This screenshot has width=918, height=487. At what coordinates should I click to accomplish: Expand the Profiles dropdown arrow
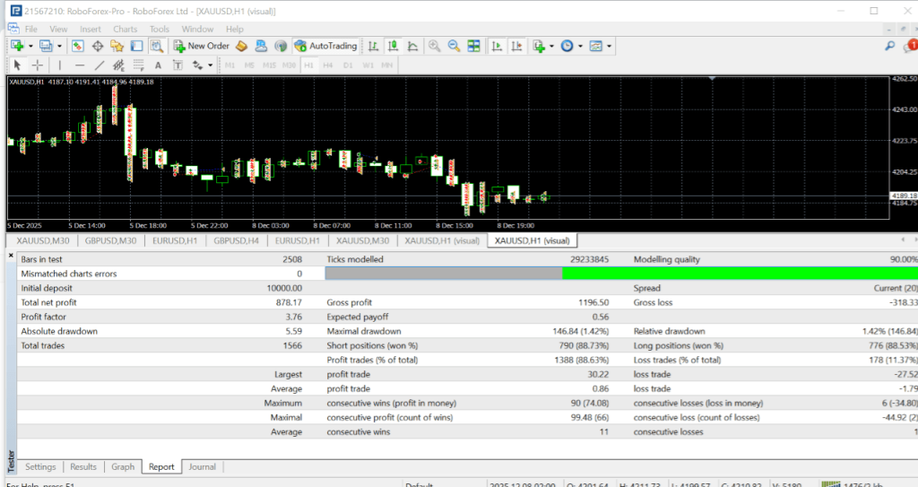[x=59, y=47]
